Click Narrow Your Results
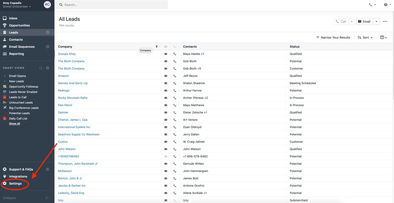Screen dimensions: 394x203 tap(333, 38)
